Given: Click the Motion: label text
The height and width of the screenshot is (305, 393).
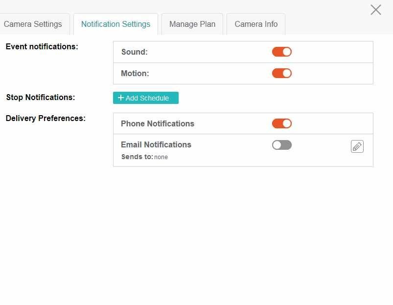Looking at the screenshot, I should click(x=135, y=73).
